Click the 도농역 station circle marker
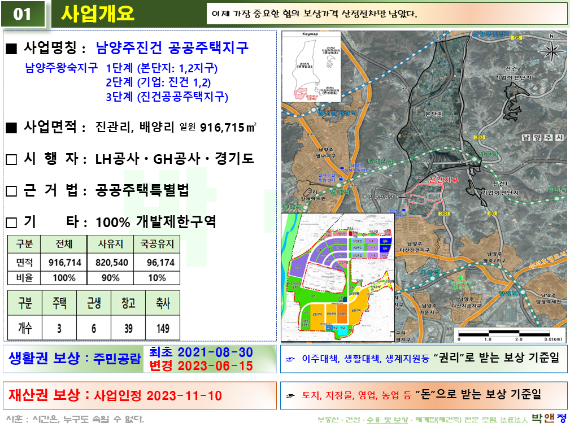 (432, 278)
